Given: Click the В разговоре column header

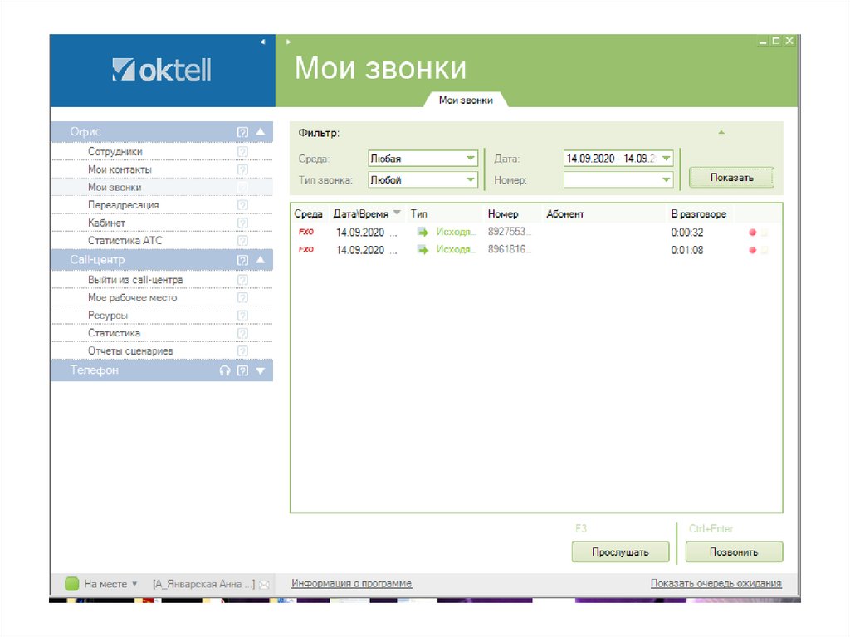Looking at the screenshot, I should [698, 213].
